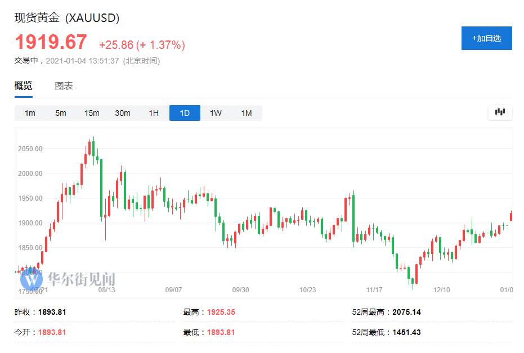Click the latest red candlestick at chart's right edge

[x=511, y=216]
